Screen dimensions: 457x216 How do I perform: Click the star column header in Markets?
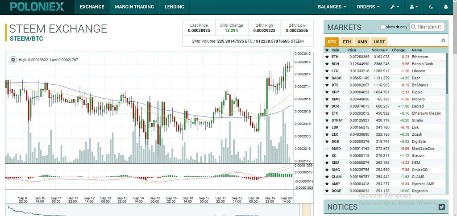click(327, 50)
